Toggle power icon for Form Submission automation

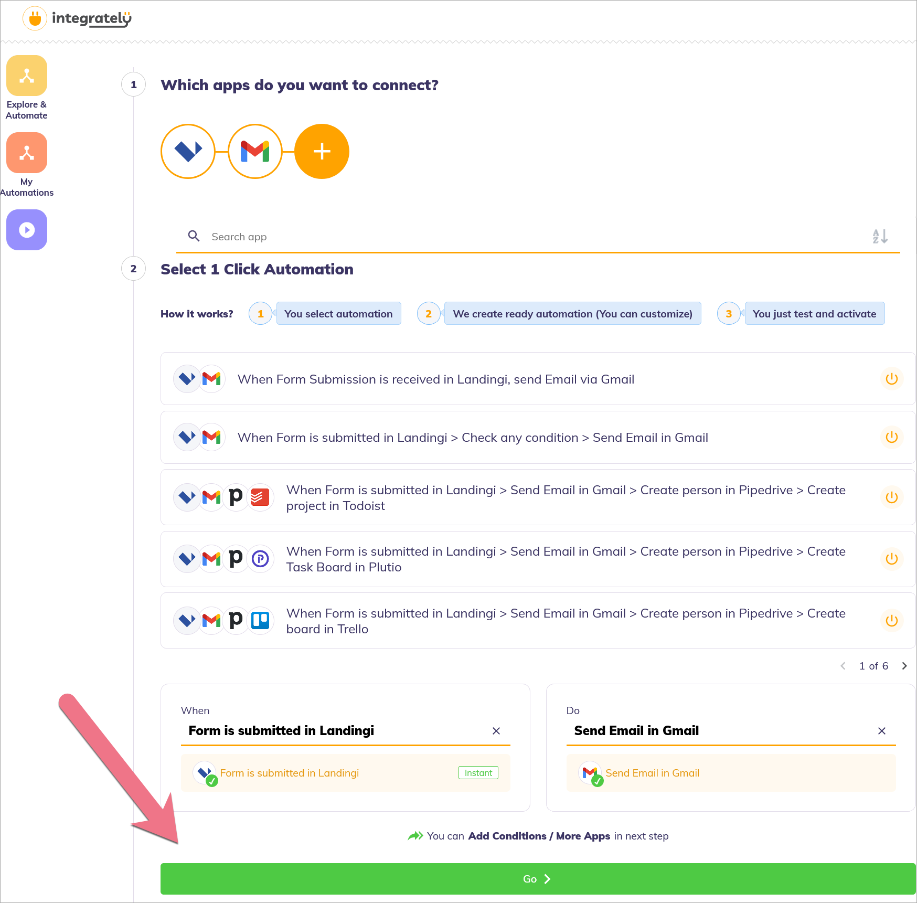pyautogui.click(x=891, y=379)
